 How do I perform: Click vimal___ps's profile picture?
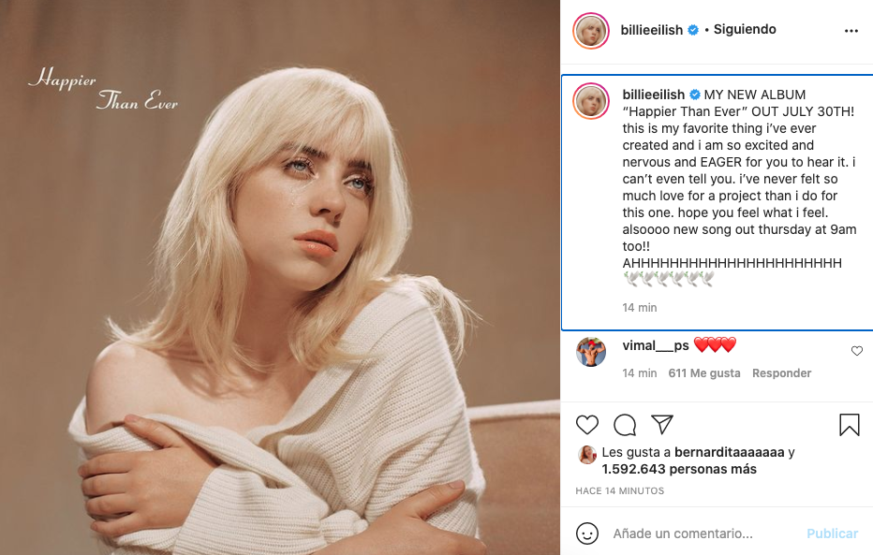click(590, 352)
